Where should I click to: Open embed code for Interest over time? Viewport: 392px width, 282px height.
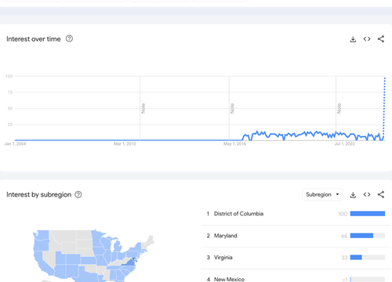click(x=367, y=39)
